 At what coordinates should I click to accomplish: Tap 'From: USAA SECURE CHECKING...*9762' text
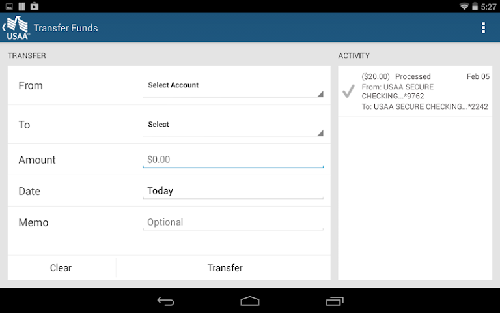point(398,91)
